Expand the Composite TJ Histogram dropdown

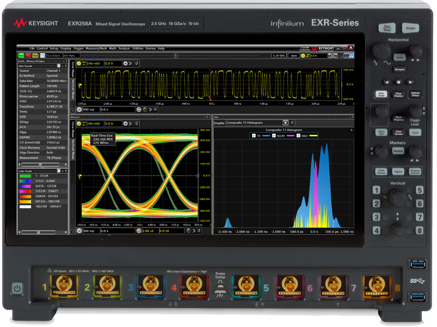[x=285, y=123]
